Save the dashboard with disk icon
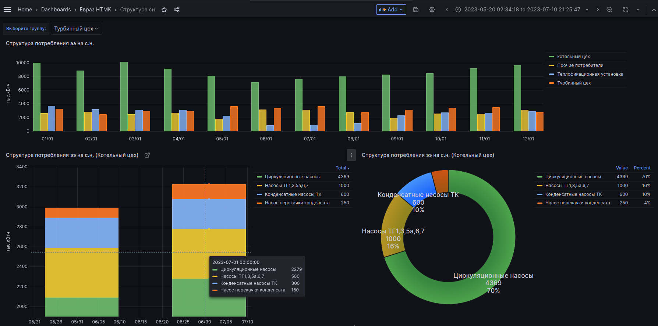Viewport: 658px width, 326px height. click(416, 10)
